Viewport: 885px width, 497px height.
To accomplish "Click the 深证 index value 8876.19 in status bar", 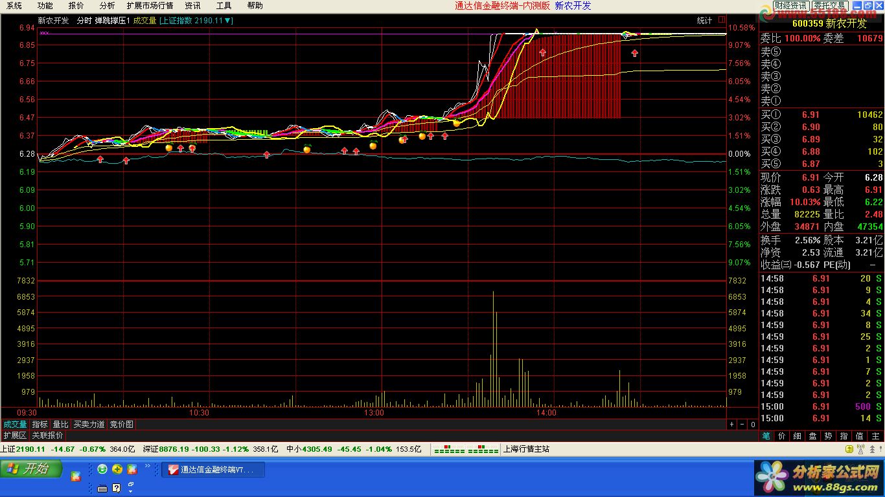I will [x=174, y=449].
